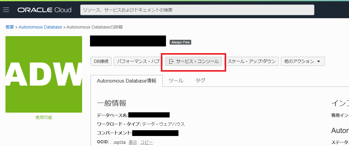Image resolution: width=349 pixels, height=146 pixels.
Task: Click the Oracle Cloud logo
Action: pos(44,10)
